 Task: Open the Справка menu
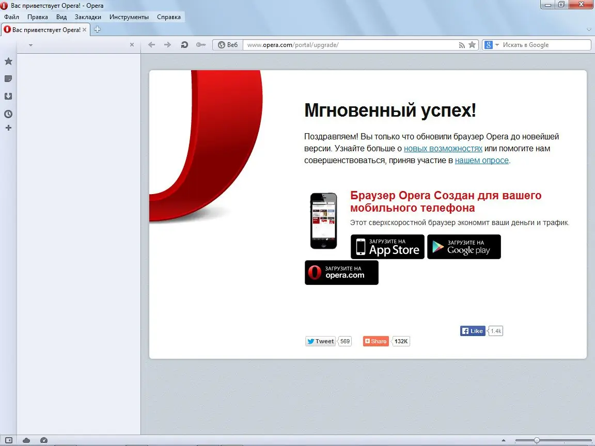click(169, 17)
